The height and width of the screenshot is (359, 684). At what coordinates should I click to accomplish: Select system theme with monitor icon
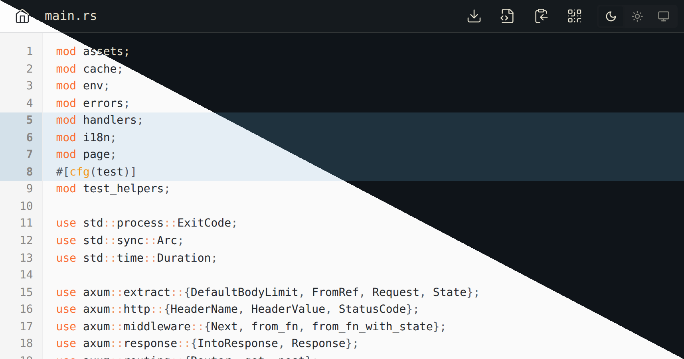pos(664,16)
